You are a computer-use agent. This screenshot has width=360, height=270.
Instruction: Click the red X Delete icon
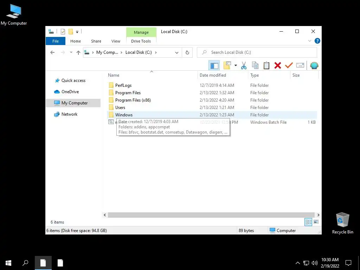278,65
